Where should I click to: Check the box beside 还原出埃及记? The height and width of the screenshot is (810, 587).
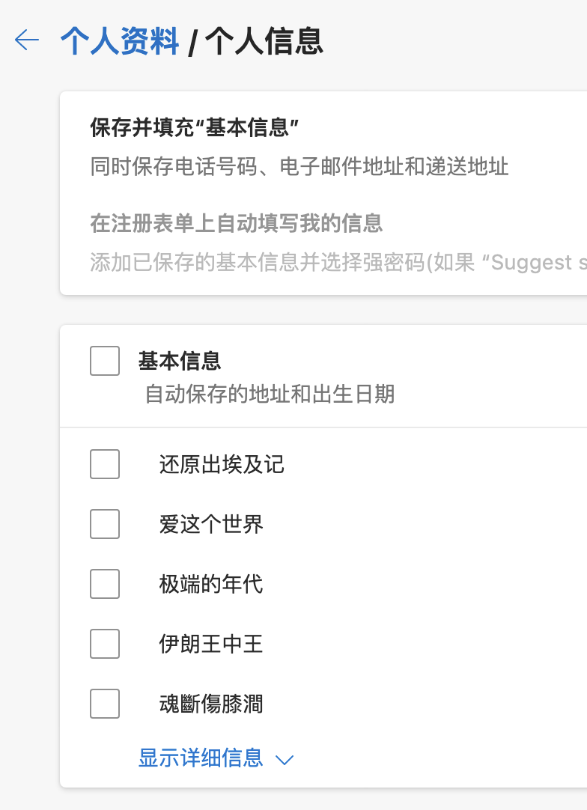105,464
